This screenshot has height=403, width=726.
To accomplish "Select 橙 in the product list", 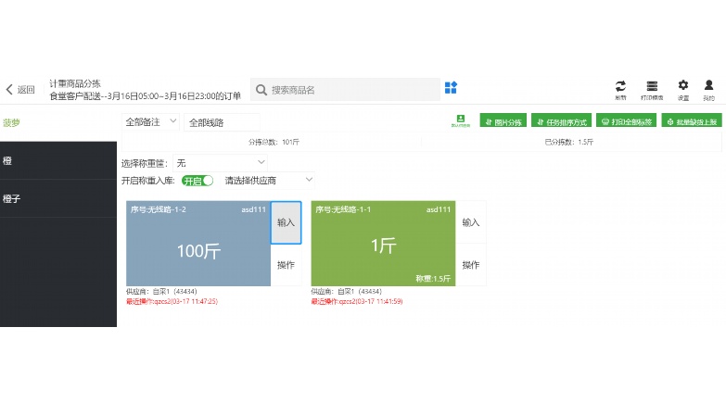I will pyautogui.click(x=58, y=160).
